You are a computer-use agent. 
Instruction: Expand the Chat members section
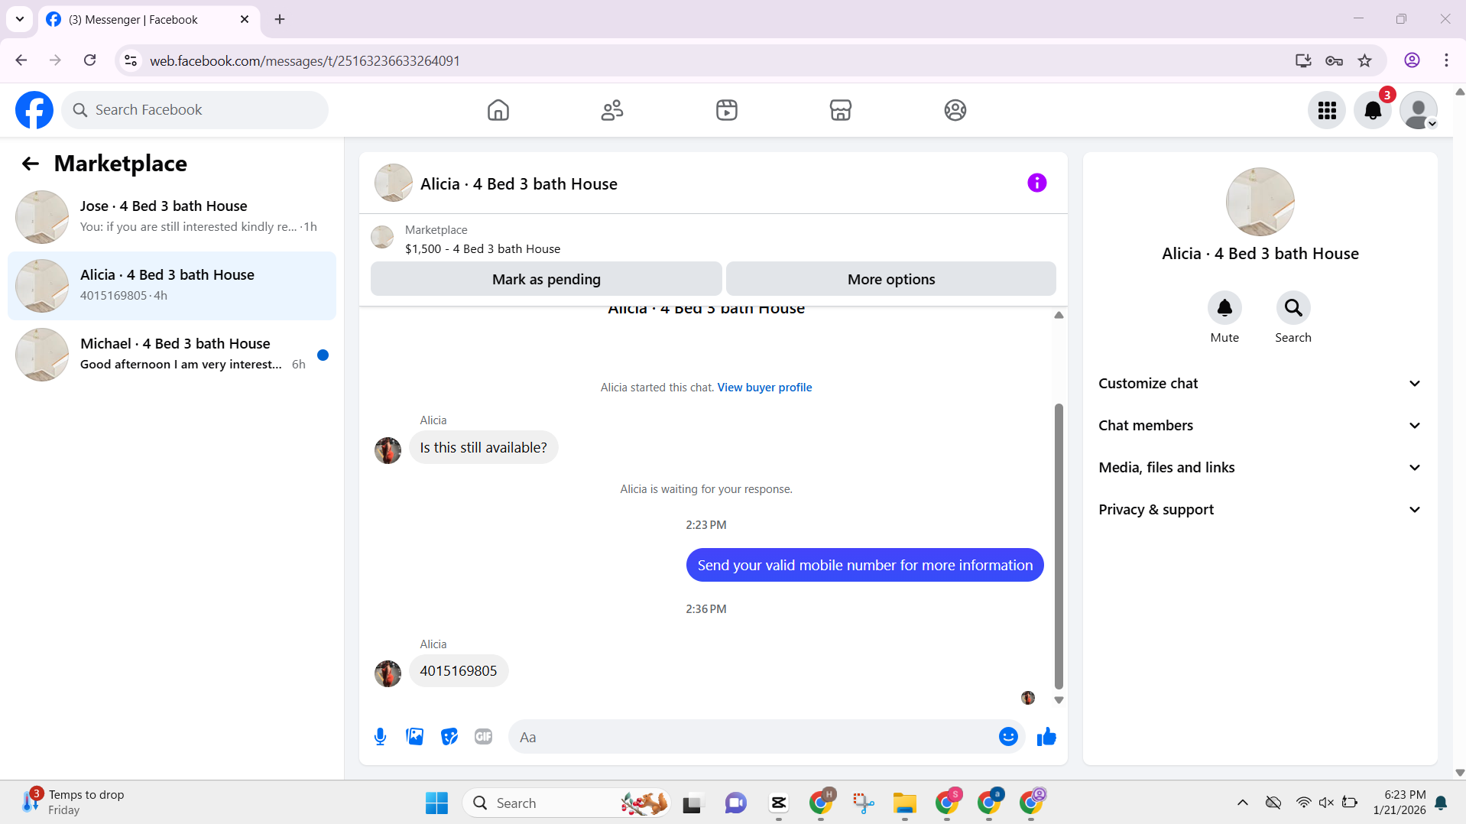[1260, 426]
